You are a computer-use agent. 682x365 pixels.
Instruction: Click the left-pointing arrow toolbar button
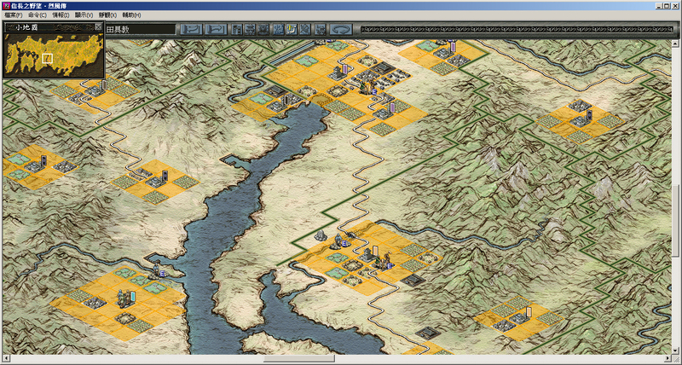[191, 29]
